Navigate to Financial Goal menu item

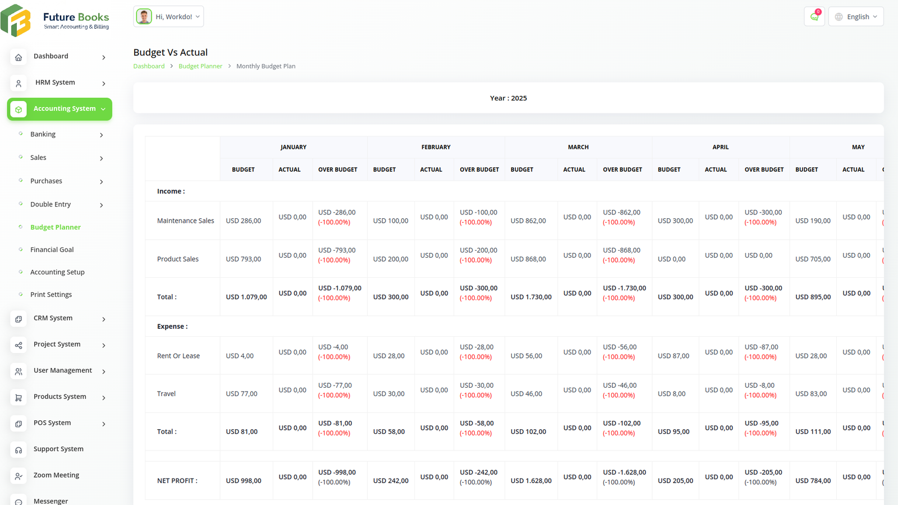(x=52, y=249)
